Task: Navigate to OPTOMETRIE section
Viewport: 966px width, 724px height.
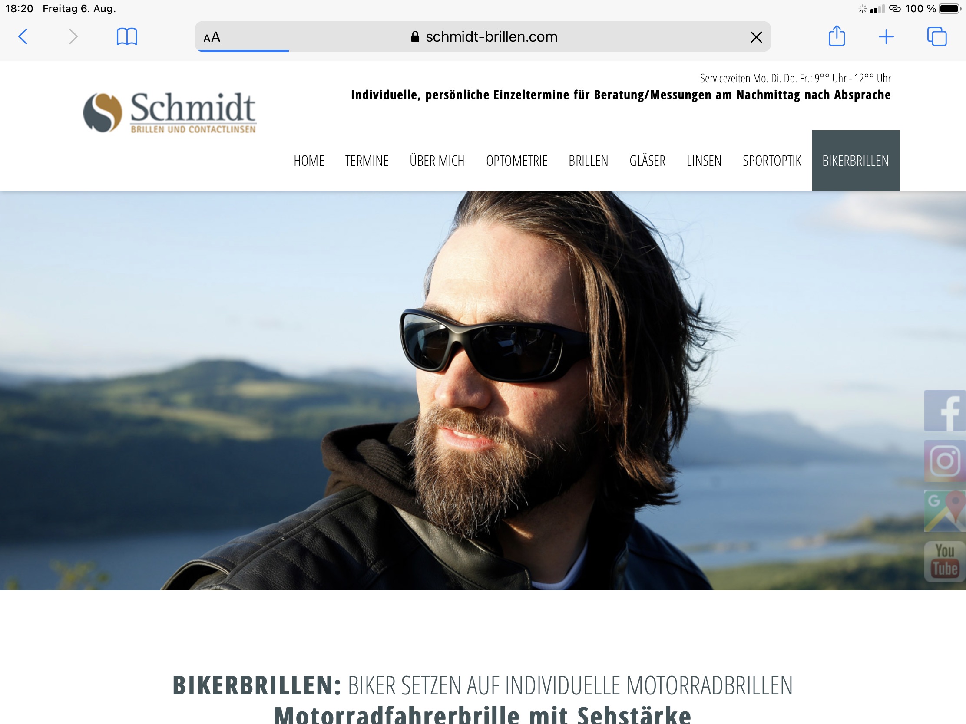Action: [x=516, y=161]
